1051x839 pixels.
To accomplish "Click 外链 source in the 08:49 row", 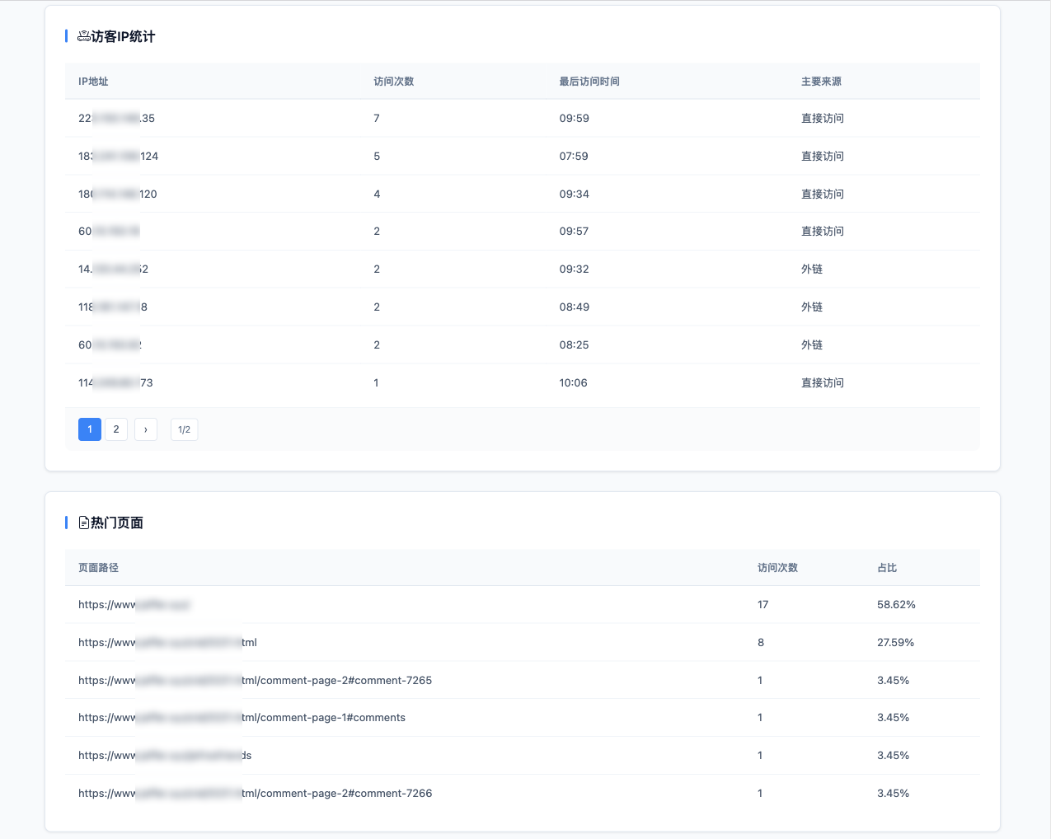I will [812, 307].
